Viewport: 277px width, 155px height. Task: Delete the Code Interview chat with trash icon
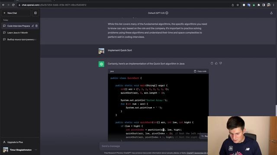pos(36,26)
